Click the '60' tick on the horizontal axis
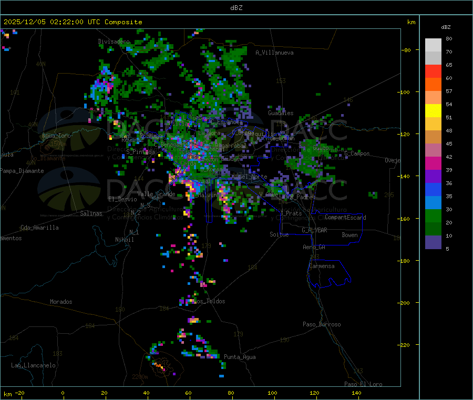 tap(188, 393)
